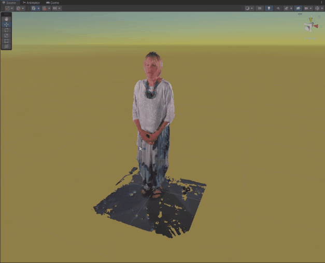Click the red X axis on orientation gizmo
Screen dimensions: 325x263
(316, 26)
